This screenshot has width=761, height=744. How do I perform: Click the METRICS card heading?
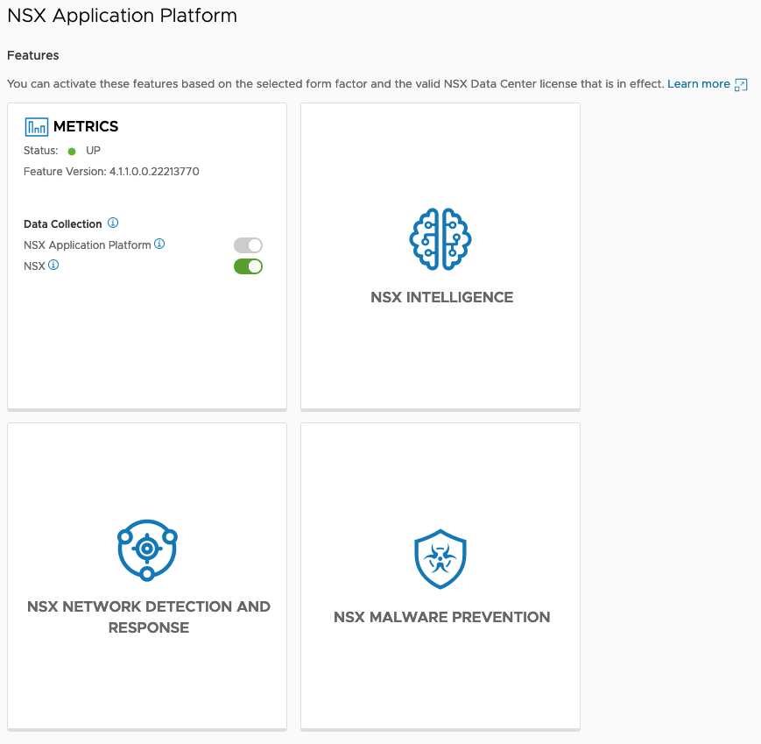pos(86,127)
